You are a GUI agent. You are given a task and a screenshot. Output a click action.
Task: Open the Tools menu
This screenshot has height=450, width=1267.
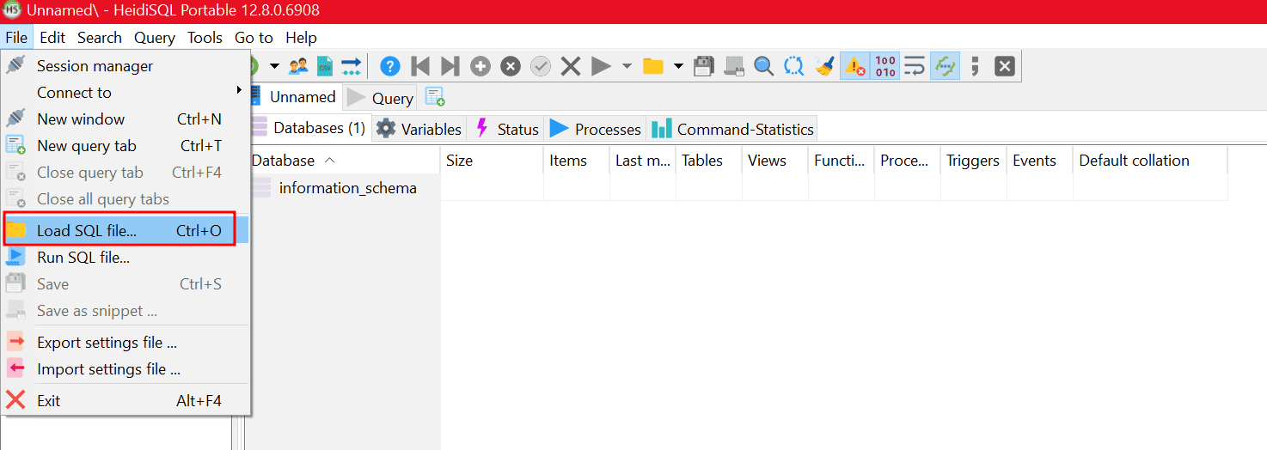coord(205,37)
